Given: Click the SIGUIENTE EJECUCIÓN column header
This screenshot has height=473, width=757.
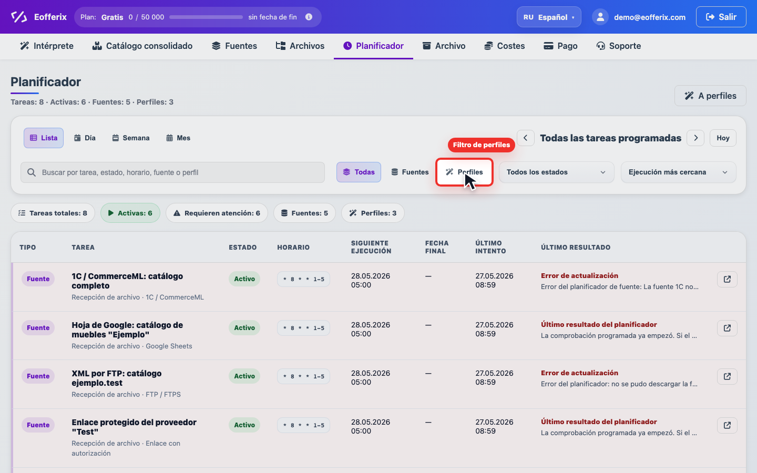Looking at the screenshot, I should (371, 247).
